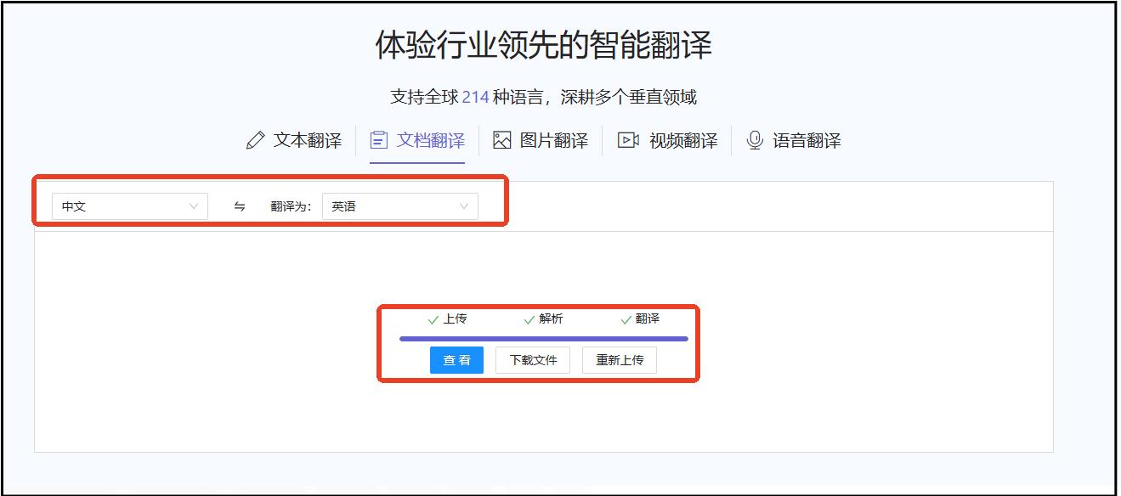
Task: Open the 中文 source language dropdown
Action: 127,206
